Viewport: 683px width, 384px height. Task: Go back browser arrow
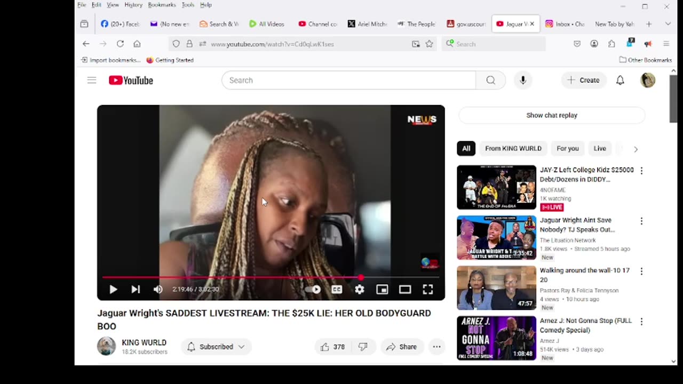point(86,44)
